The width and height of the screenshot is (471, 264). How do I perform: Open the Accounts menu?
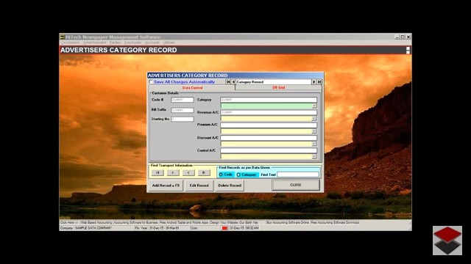coord(152,43)
